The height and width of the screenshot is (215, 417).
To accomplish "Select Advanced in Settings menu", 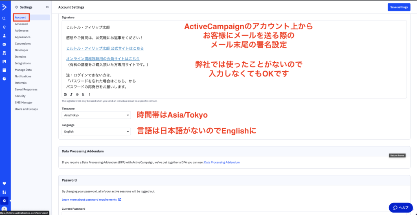I will pyautogui.click(x=21, y=24).
